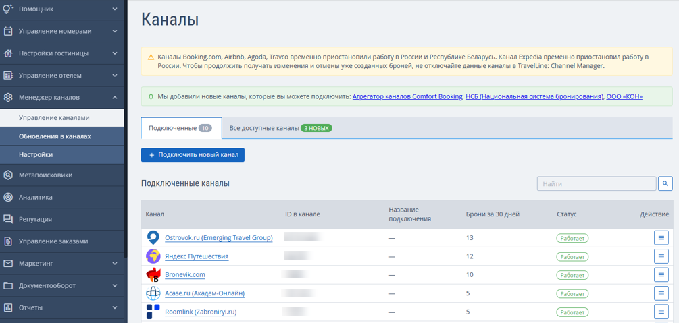
Task: Expand the Помощник sidebar section
Action: [61, 9]
